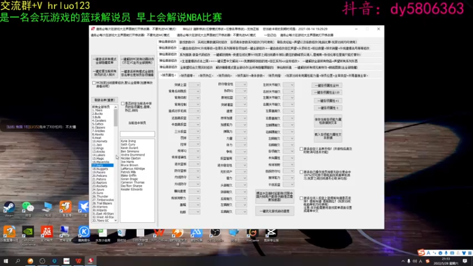473x266 pixels.
Task: Enable 100% shot accuracy checkbox
Action: pos(302,172)
